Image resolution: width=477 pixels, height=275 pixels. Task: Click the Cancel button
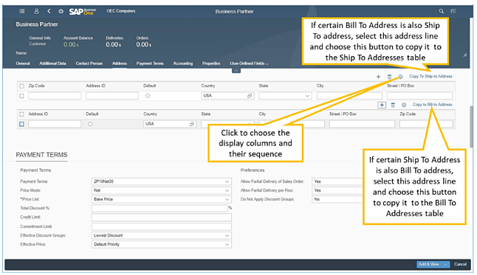460,265
